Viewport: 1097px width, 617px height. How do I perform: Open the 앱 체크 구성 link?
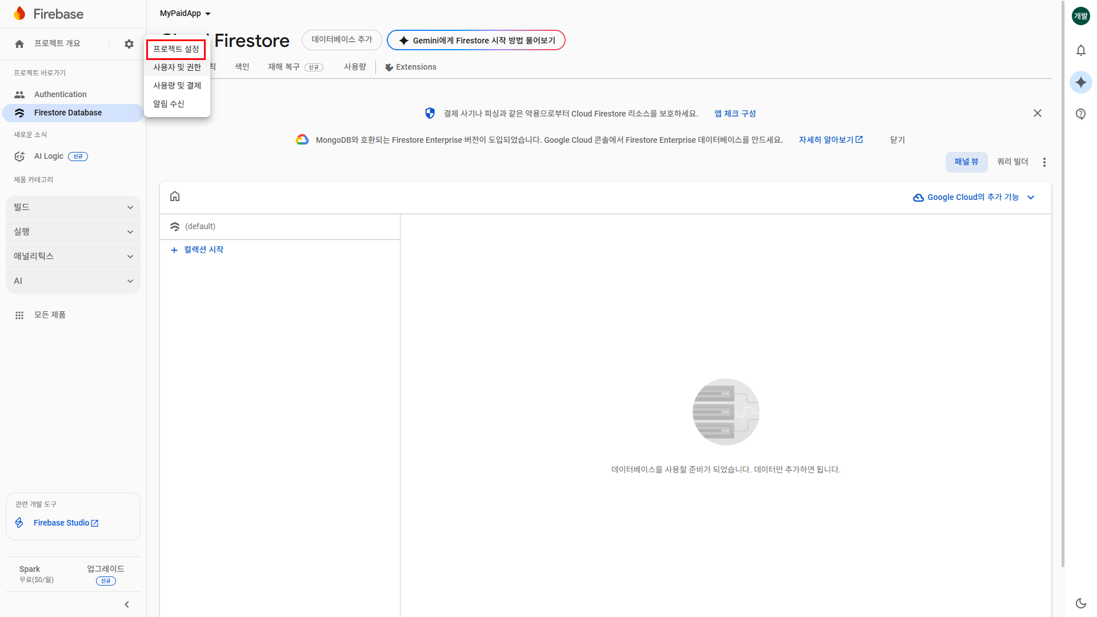[735, 114]
